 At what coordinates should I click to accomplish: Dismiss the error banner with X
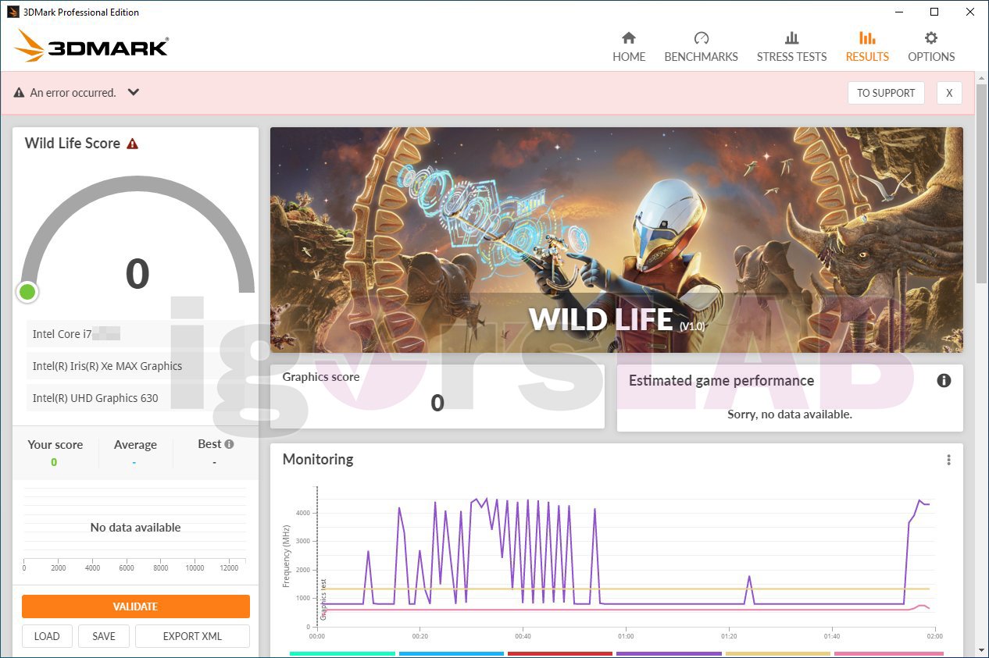point(949,93)
